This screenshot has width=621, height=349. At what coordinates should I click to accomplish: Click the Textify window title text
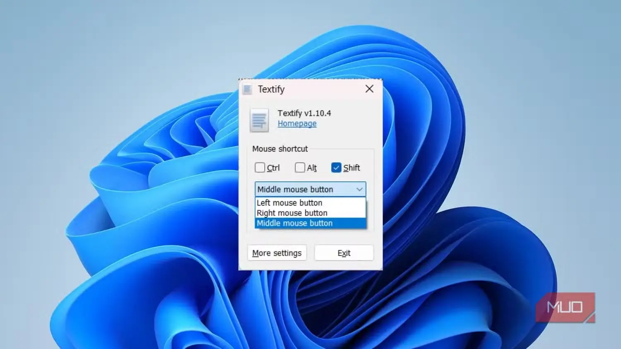coord(271,89)
